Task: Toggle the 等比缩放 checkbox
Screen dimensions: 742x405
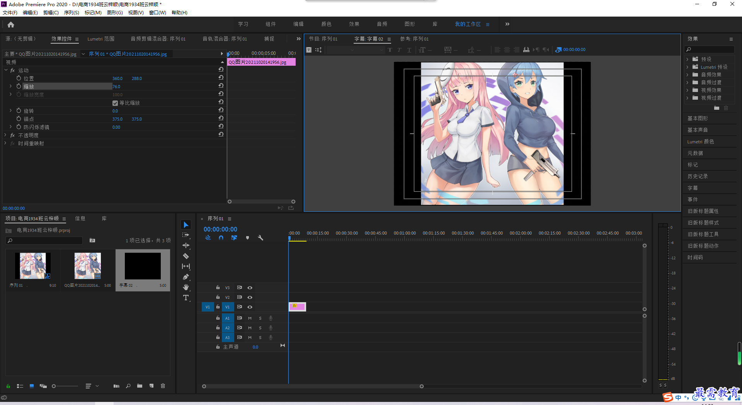Action: click(x=115, y=103)
